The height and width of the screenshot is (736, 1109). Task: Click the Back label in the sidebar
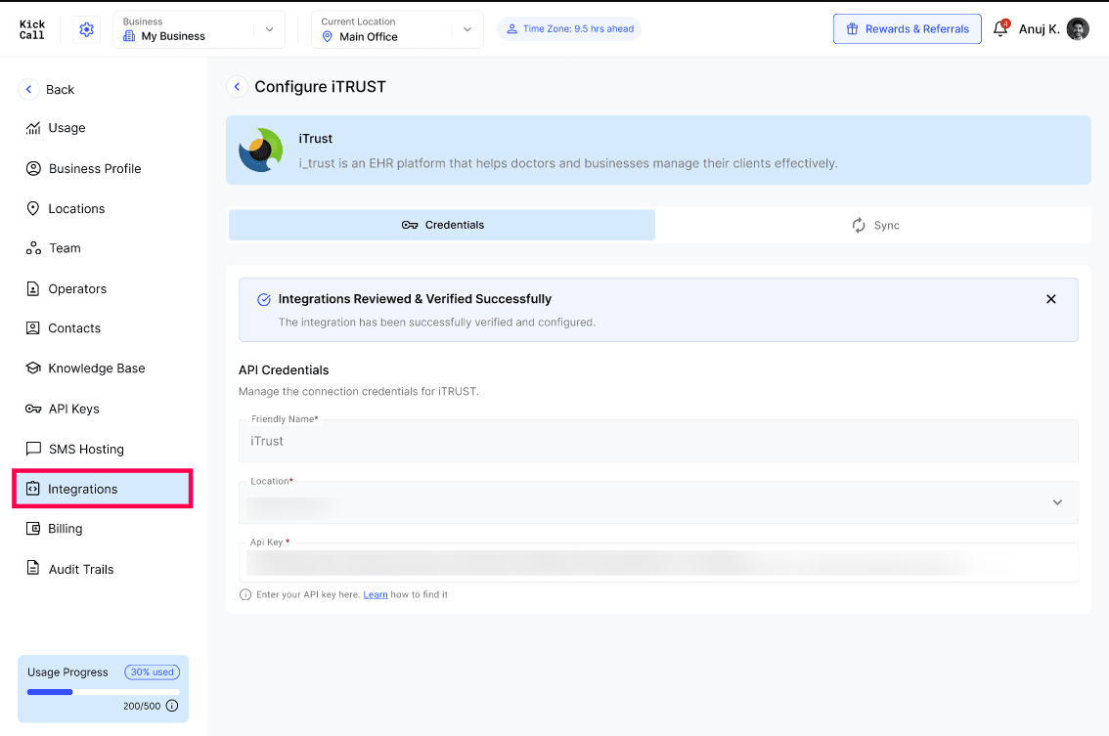tap(60, 90)
